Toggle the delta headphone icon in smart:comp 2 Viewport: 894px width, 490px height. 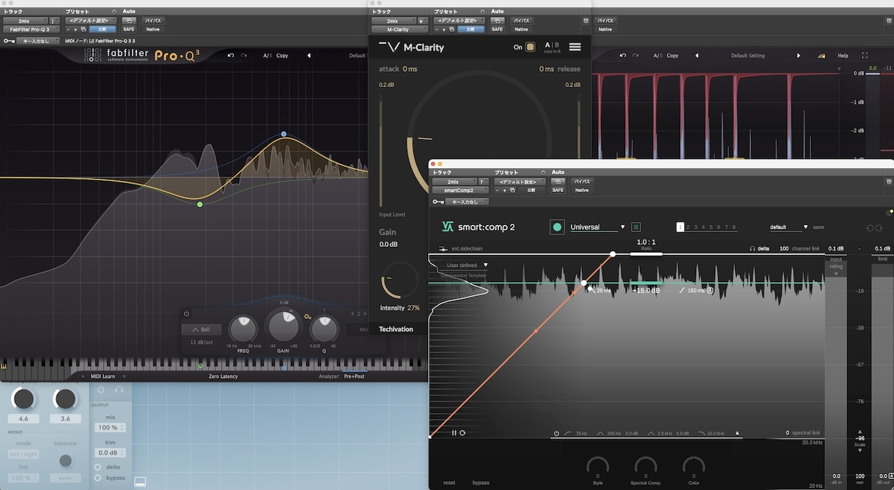click(753, 248)
